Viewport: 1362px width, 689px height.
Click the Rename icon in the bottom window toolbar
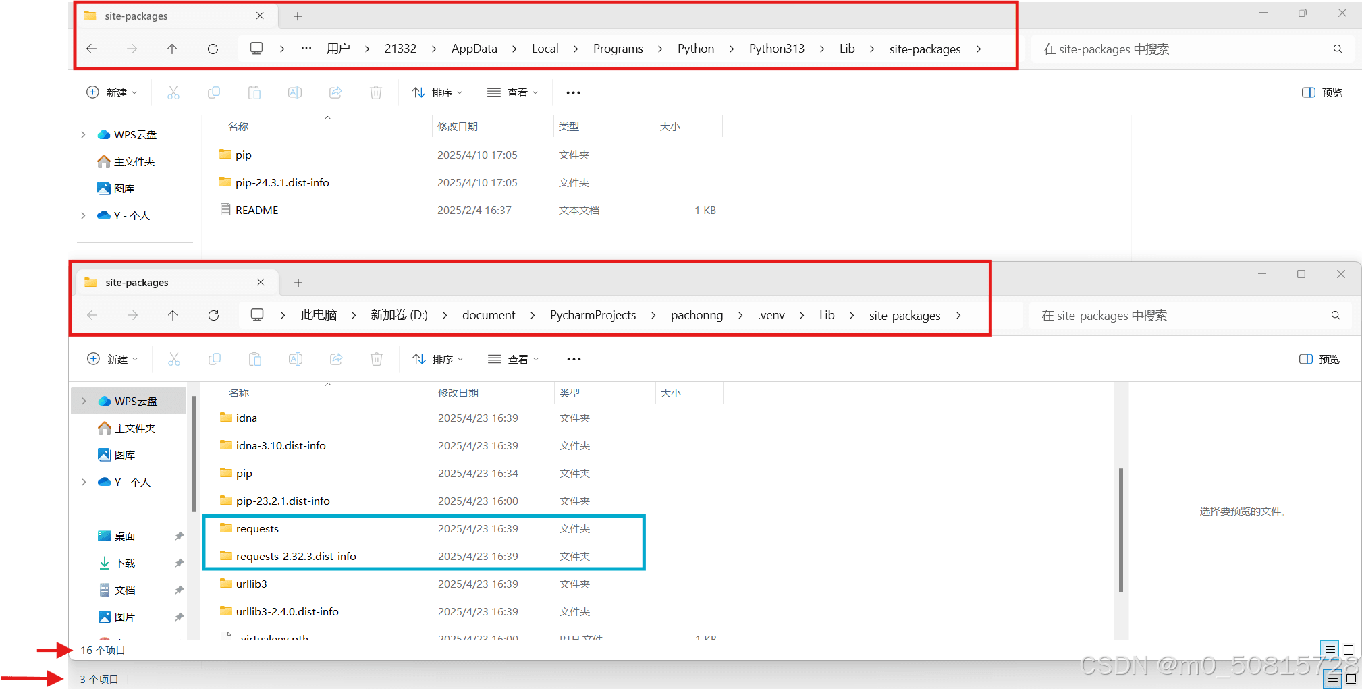pos(296,359)
